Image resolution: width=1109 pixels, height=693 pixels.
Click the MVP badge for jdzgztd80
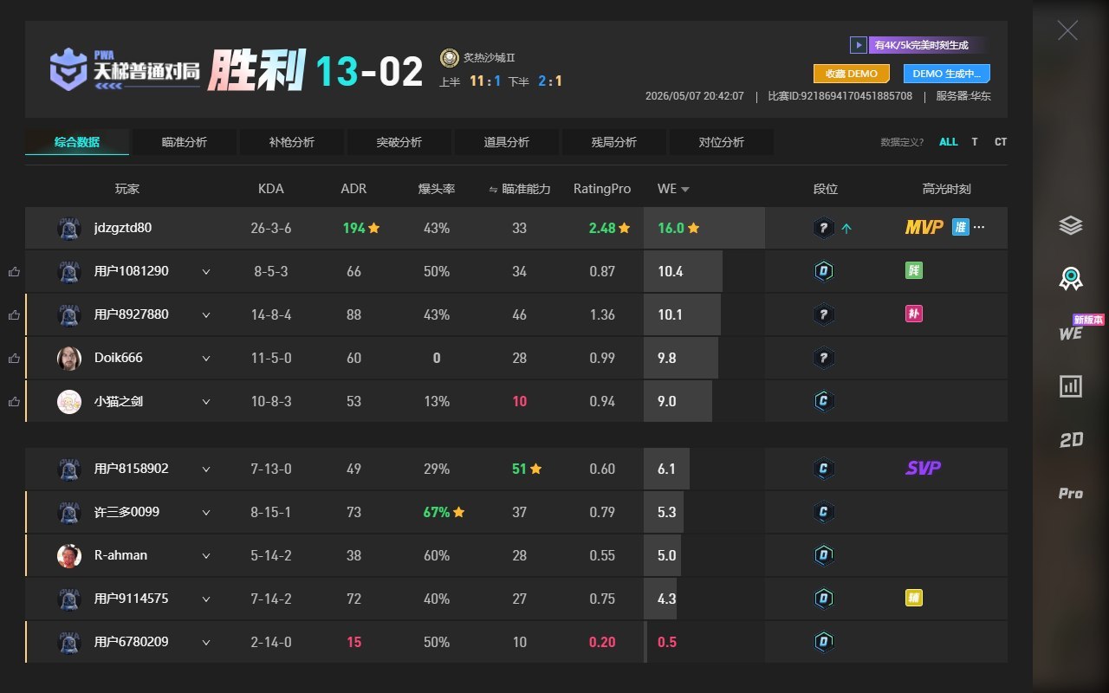pyautogui.click(x=924, y=228)
